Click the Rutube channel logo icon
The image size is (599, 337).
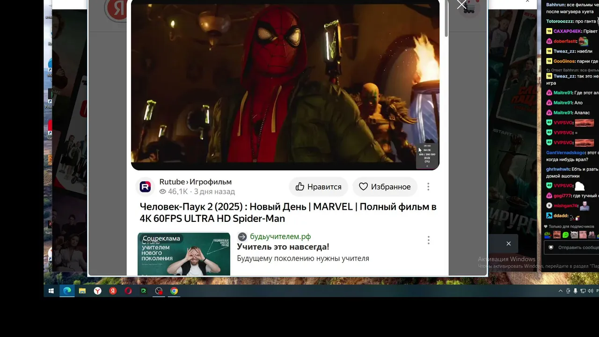pyautogui.click(x=146, y=187)
